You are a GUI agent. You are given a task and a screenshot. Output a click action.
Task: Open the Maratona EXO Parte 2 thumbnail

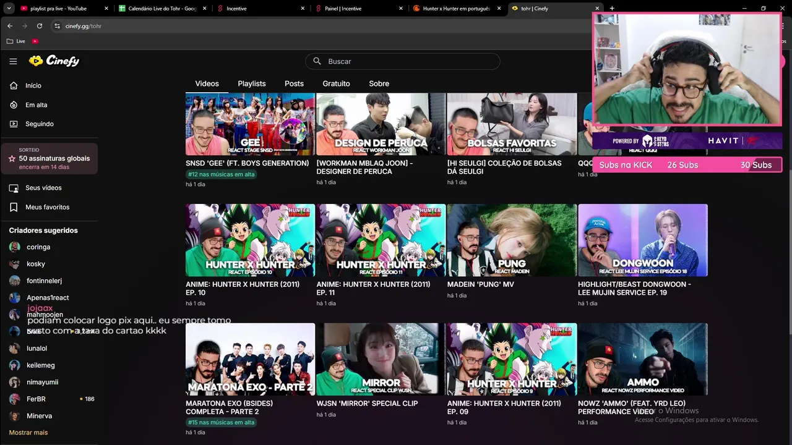pos(250,359)
